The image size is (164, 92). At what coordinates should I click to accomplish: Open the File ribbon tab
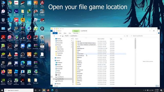point(55,33)
